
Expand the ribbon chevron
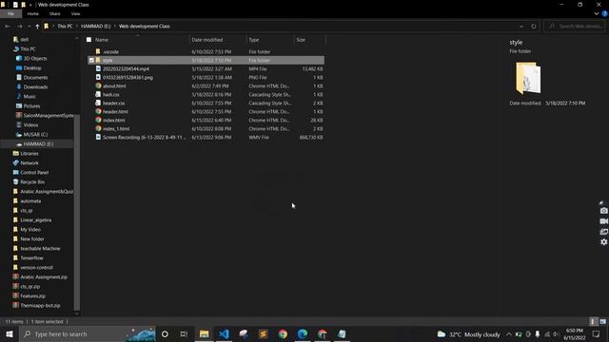point(597,13)
